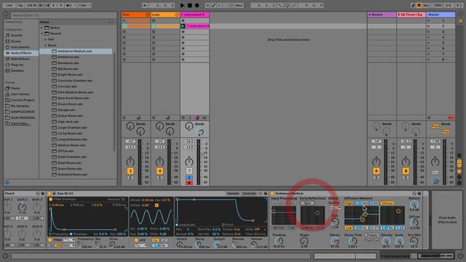Click the Chorus button in Diffusion Network
The height and width of the screenshot is (262, 466).
[387, 203]
